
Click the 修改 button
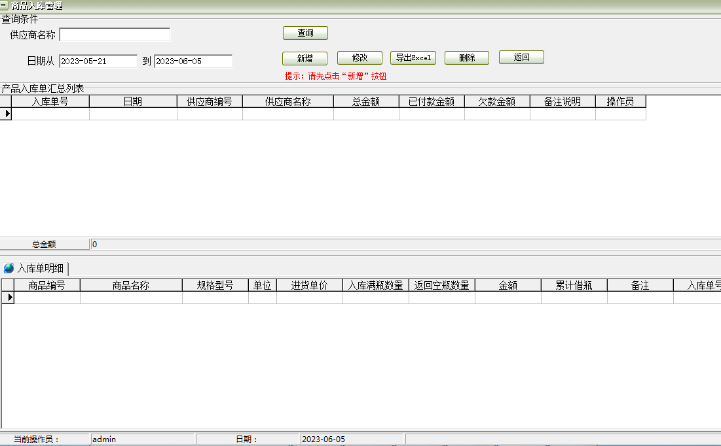tap(360, 58)
